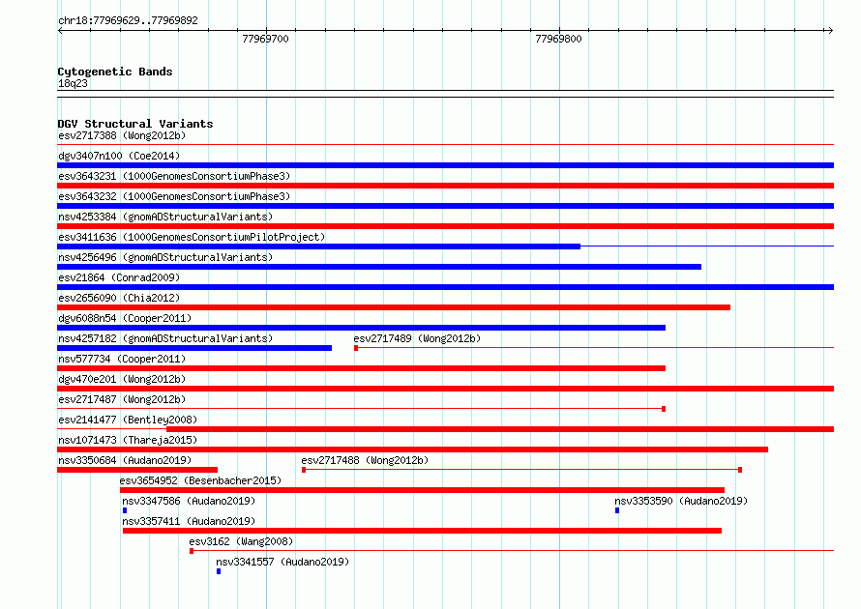Open the esv2656090 (Chia2012) variant label
This screenshot has width=861, height=609.
pos(119,298)
